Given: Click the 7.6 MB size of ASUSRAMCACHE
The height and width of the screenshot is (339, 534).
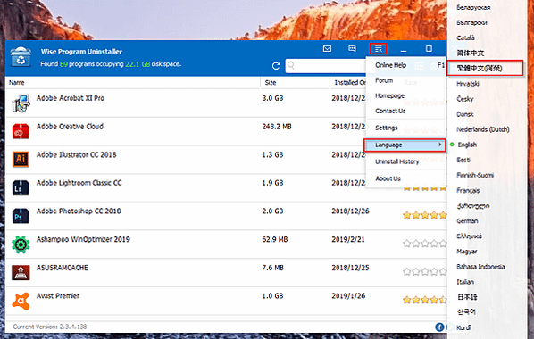Looking at the screenshot, I should (272, 268).
